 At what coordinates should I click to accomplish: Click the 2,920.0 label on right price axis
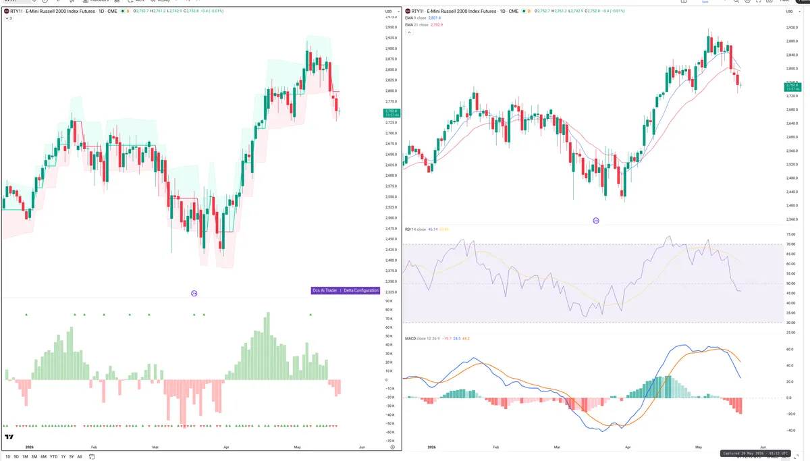pyautogui.click(x=792, y=28)
